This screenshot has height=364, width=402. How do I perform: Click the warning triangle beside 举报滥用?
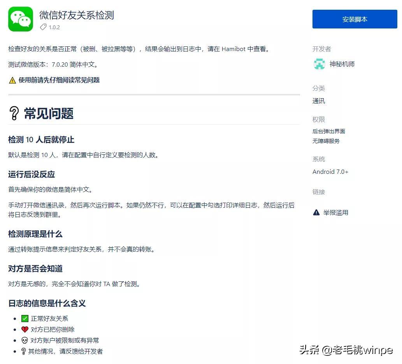pyautogui.click(x=316, y=212)
